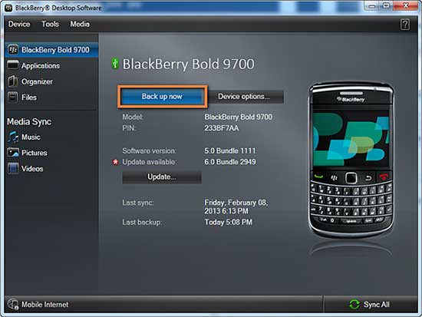
Task: Click the Update... button
Action: point(162,177)
